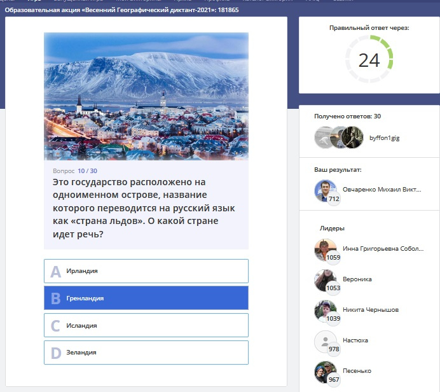Screen dimensions: 440x392
Task: Click leader name Песенько
Action: [357, 371]
